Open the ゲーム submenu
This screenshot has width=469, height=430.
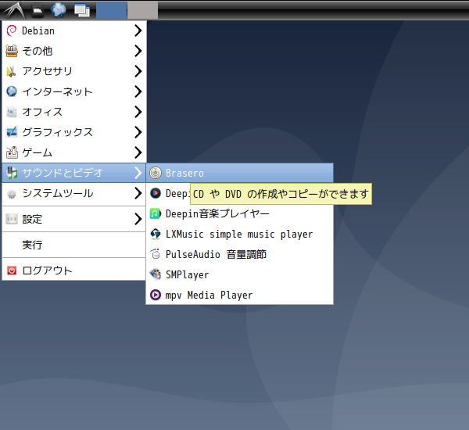74,152
